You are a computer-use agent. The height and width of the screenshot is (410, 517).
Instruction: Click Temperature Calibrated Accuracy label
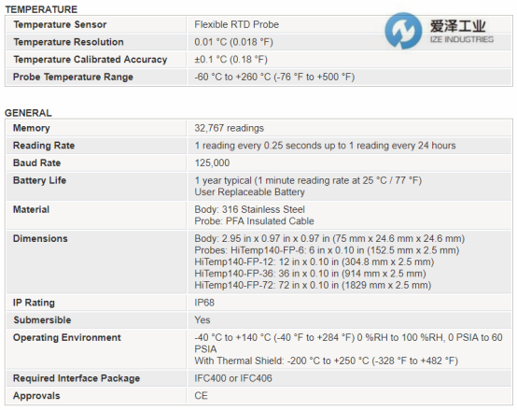pyautogui.click(x=91, y=60)
